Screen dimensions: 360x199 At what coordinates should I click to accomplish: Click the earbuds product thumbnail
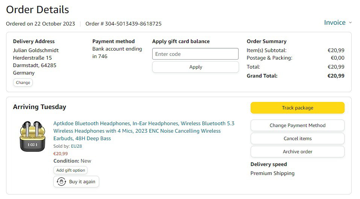point(32,136)
